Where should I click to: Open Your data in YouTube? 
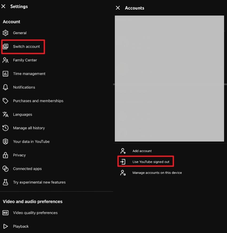click(x=6, y=141)
